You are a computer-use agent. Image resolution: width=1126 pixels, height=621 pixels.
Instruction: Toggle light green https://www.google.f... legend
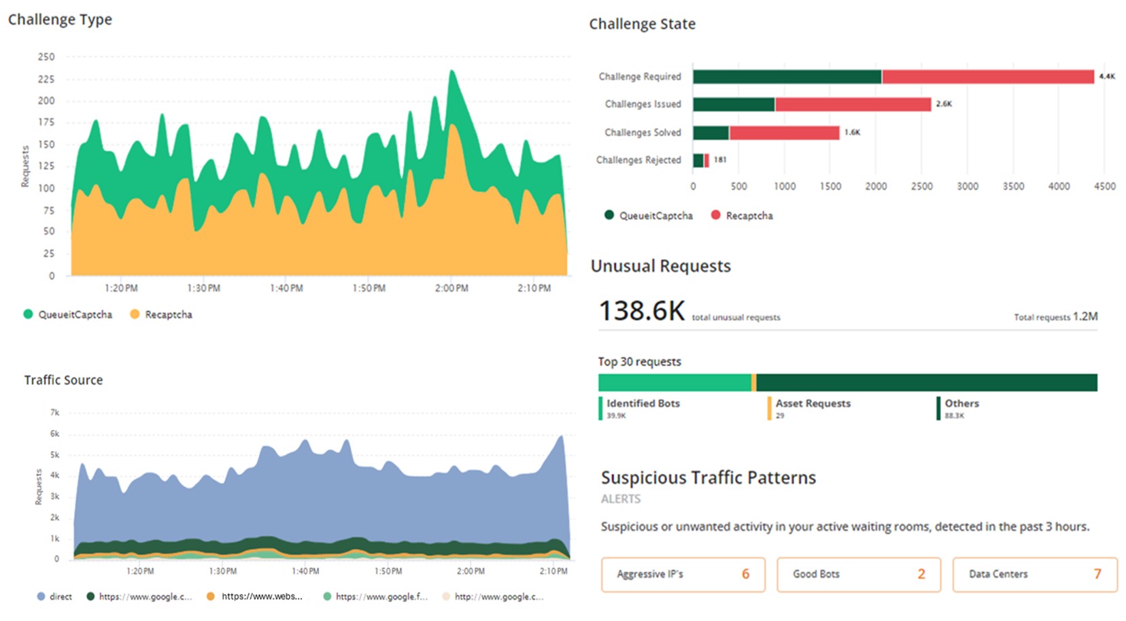(x=375, y=597)
